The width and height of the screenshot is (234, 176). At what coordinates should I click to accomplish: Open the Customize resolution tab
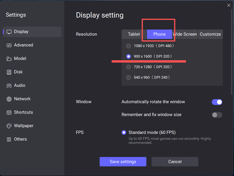pos(210,34)
